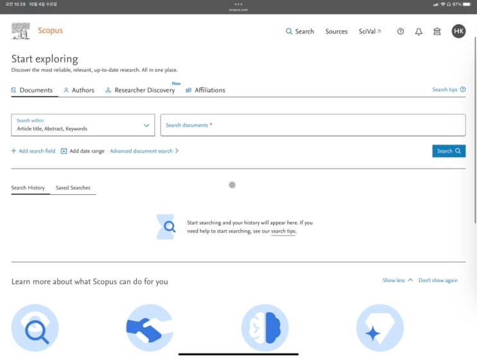This screenshot has height=358, width=477.
Task: Focus the Search documents input field
Action: coord(313,125)
